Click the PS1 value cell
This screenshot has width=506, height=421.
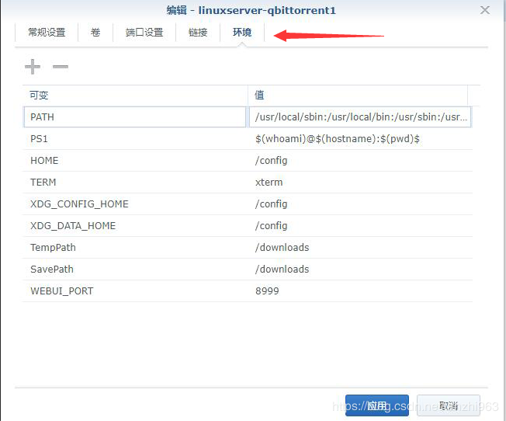click(x=337, y=138)
